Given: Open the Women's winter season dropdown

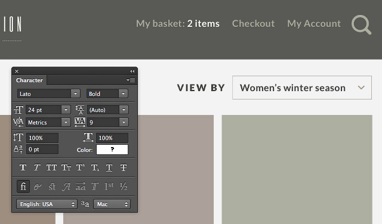Looking at the screenshot, I should tap(302, 88).
